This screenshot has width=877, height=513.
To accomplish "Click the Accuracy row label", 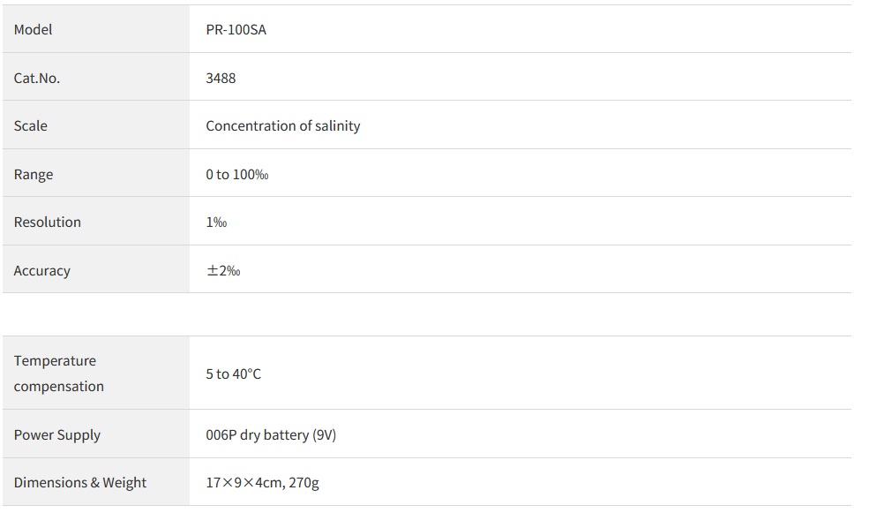I will click(x=42, y=271).
